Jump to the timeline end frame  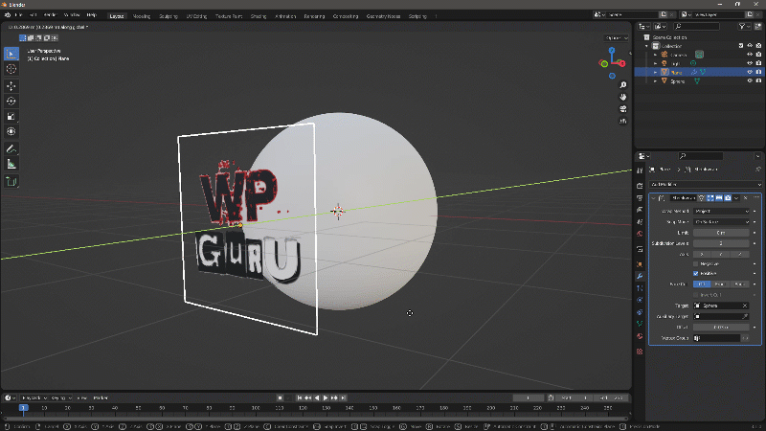(344, 397)
